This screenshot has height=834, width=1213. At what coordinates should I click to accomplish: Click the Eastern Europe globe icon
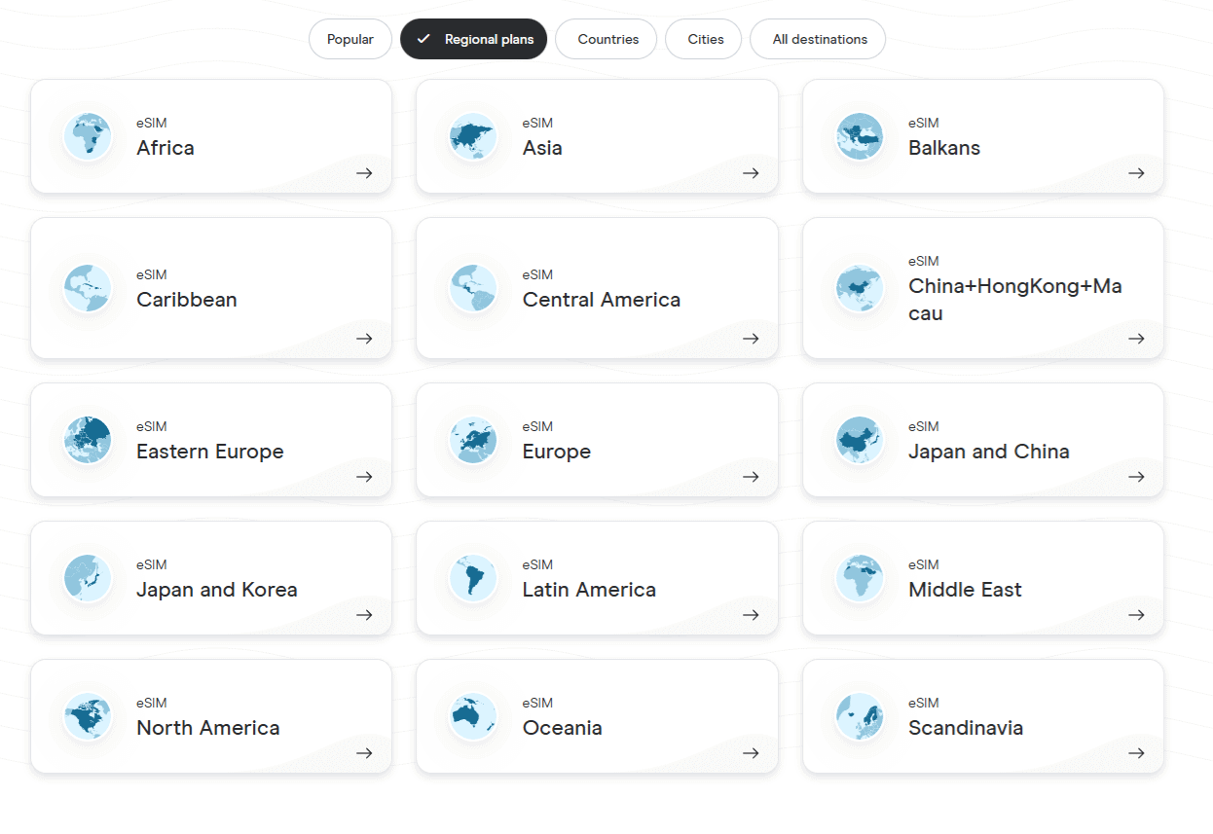pos(88,440)
